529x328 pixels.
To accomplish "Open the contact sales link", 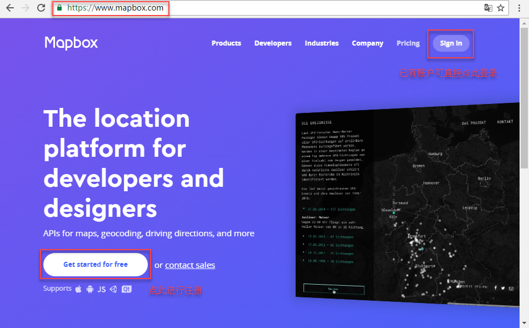I will coord(190,265).
